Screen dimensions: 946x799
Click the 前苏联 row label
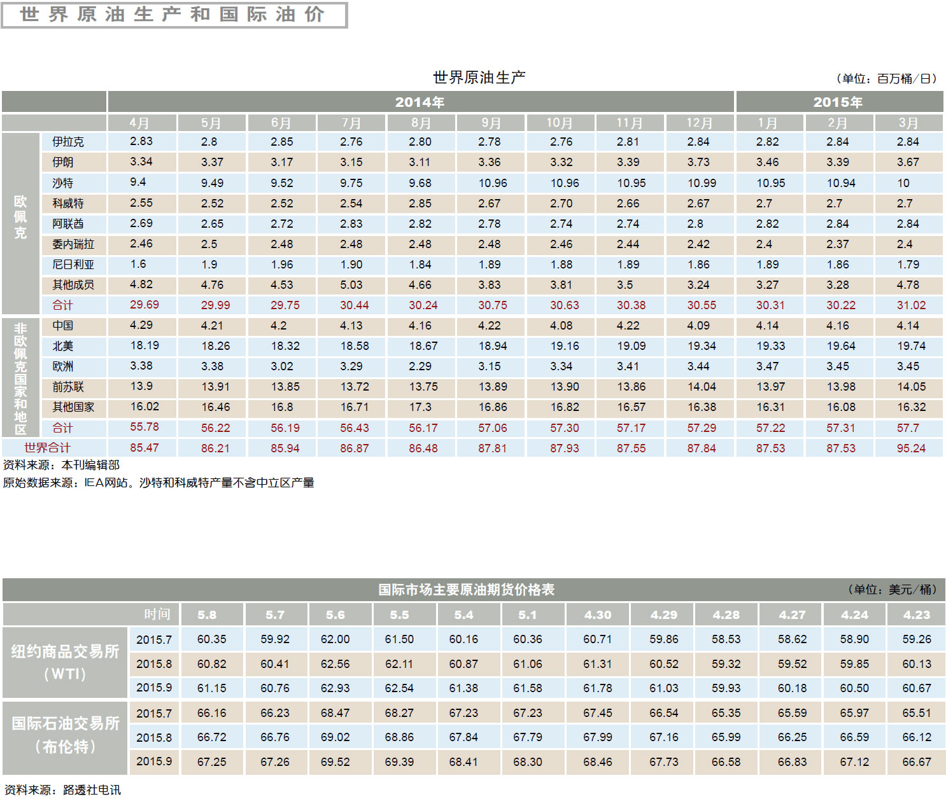(x=68, y=387)
